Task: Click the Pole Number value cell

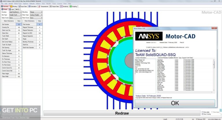Action: click(40, 24)
